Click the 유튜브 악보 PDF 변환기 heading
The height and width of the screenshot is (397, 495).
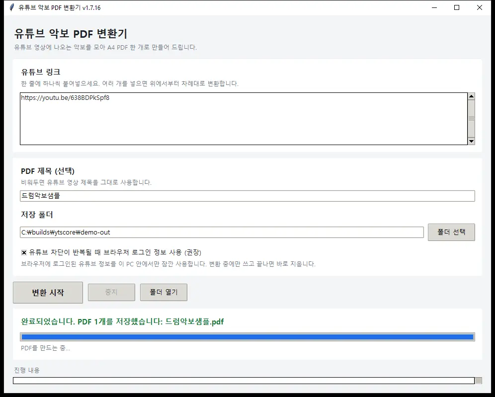(x=71, y=33)
